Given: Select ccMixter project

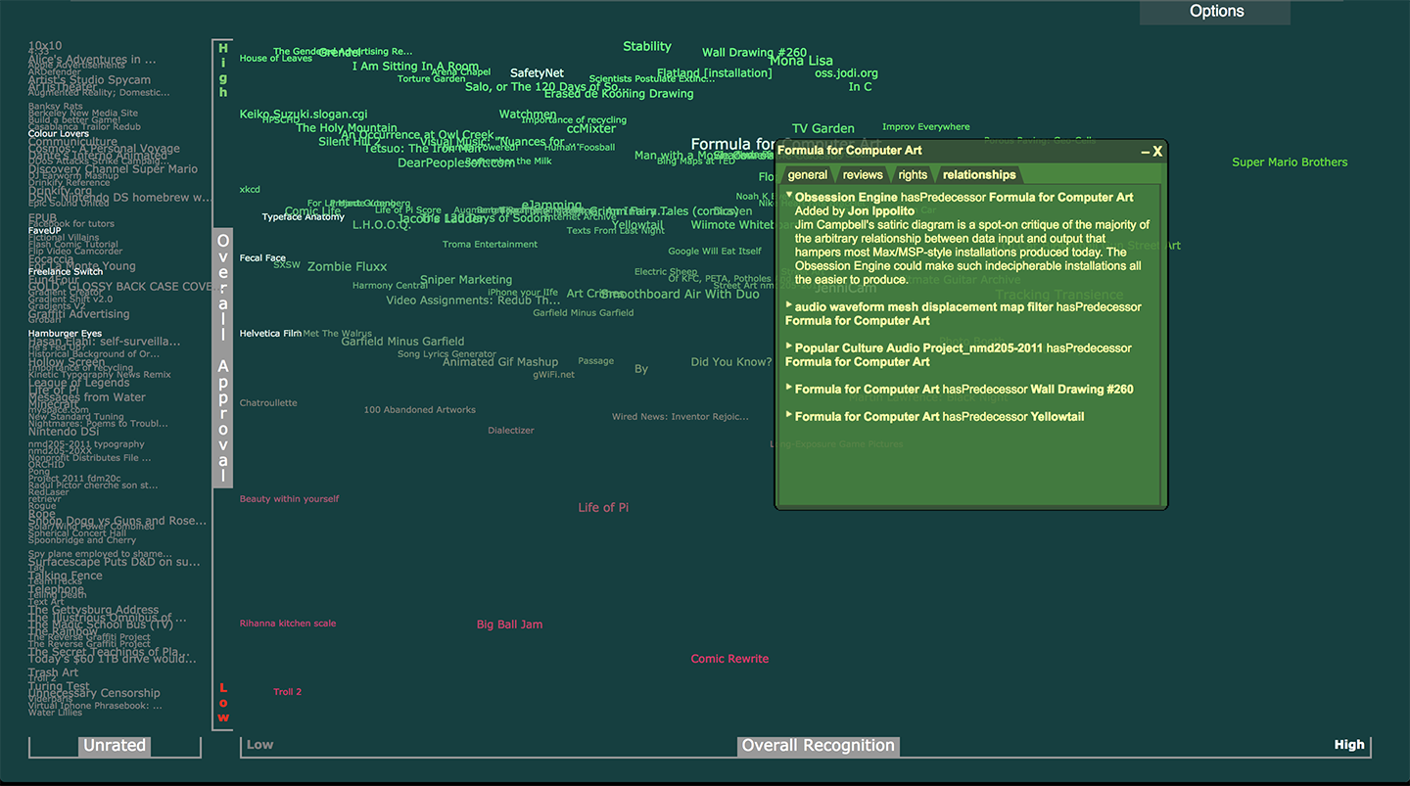Looking at the screenshot, I should pyautogui.click(x=591, y=128).
